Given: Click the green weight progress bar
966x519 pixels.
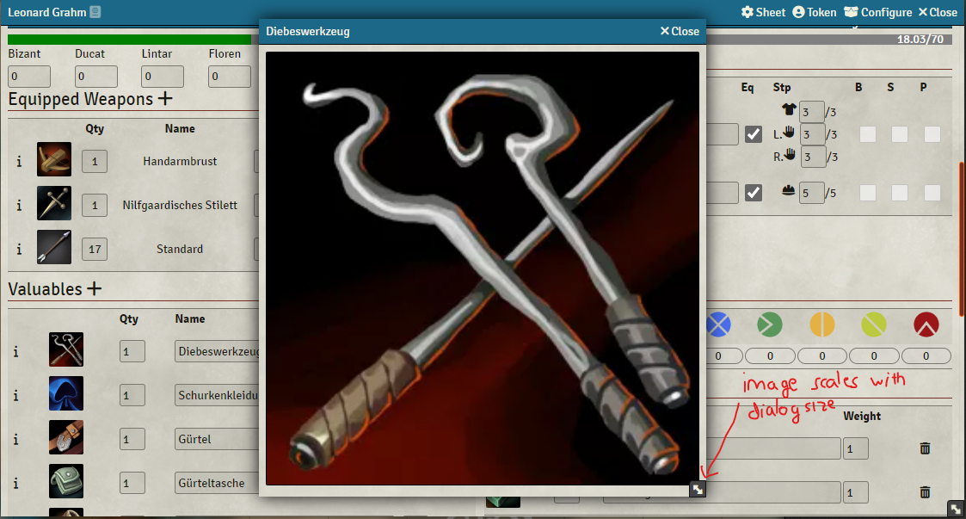Looking at the screenshot, I should (x=129, y=40).
